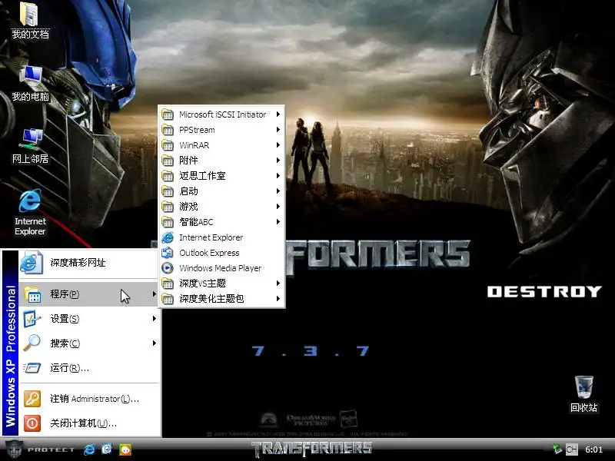Click the Transformers PROTECT start button
615x461 pixels.
point(39,449)
